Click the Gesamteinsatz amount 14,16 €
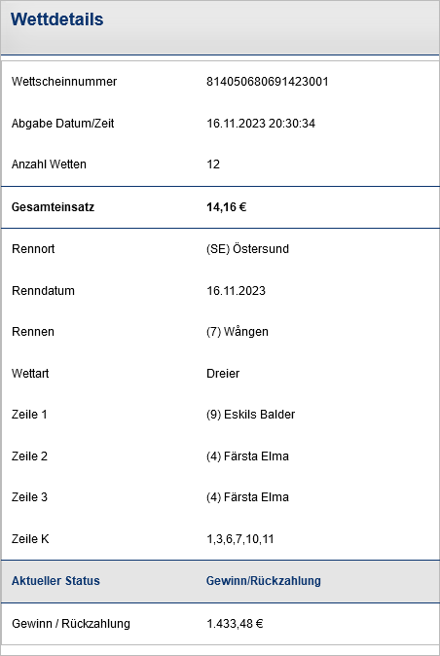 226,207
